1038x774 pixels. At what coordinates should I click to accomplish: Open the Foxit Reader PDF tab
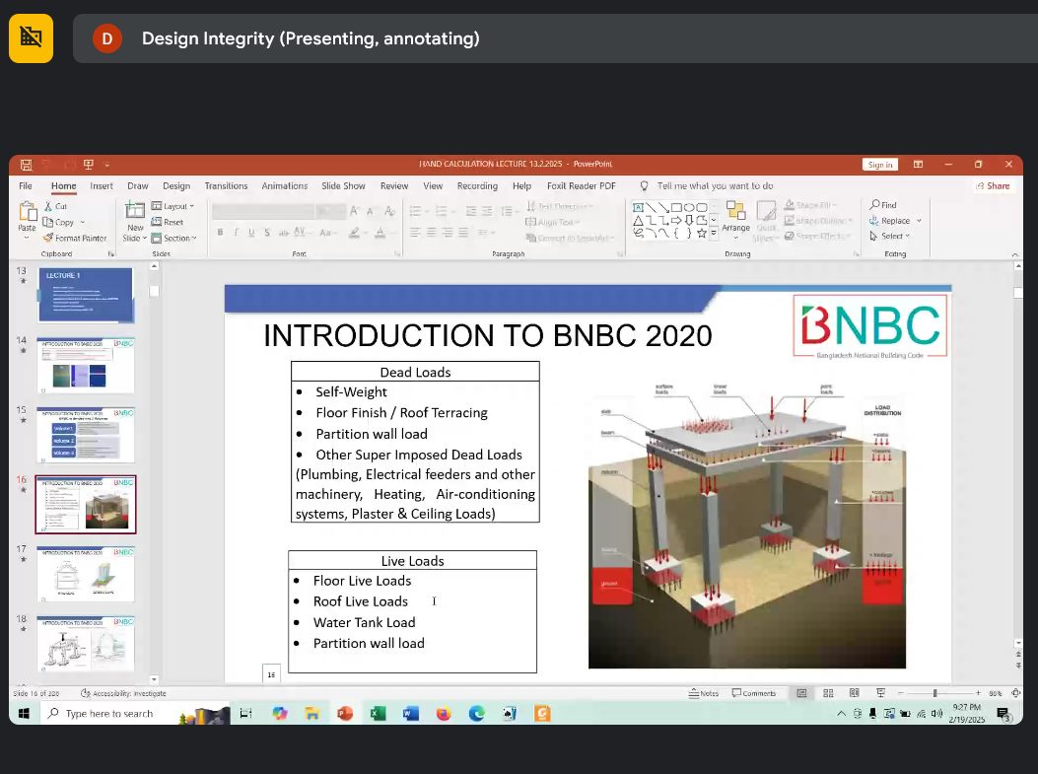582,186
